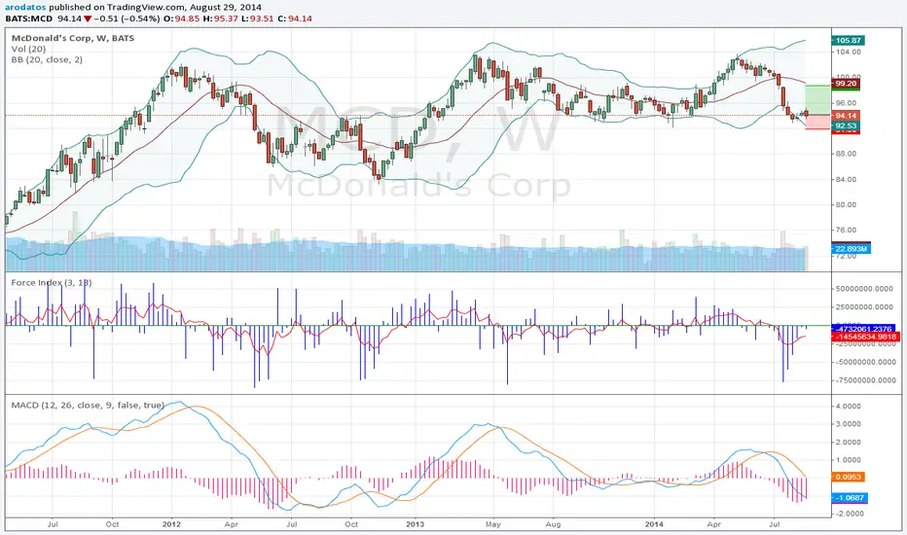
Task: Click the 92.53 lower band price tag
Action: tap(846, 125)
